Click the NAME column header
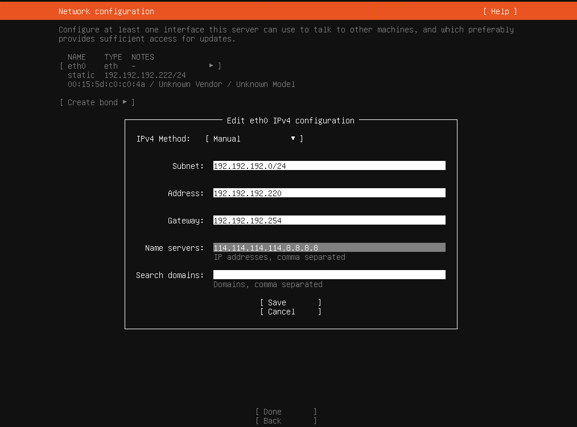Screen dimensions: 577x427 [76, 57]
